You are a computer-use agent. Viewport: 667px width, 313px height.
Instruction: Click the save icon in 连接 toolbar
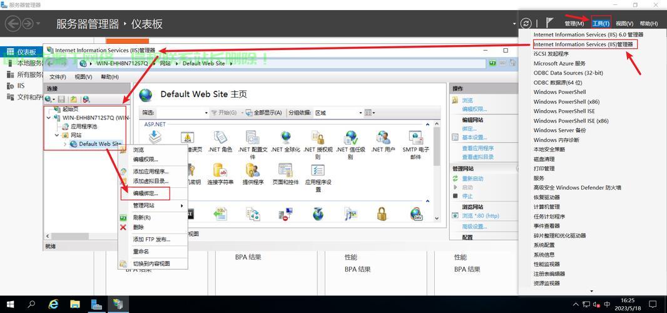61,99
